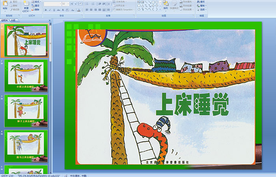This screenshot has height=177, width=276.
Task: Click the Numbering list icon
Action: point(93,4)
